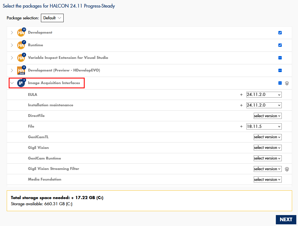
Task: Toggle Development Preview HDevelopEVO checkbox
Action: click(280, 70)
